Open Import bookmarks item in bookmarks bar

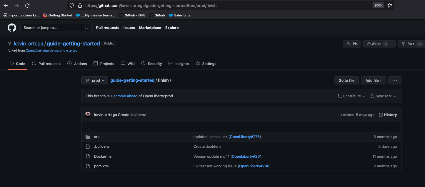tap(21, 15)
